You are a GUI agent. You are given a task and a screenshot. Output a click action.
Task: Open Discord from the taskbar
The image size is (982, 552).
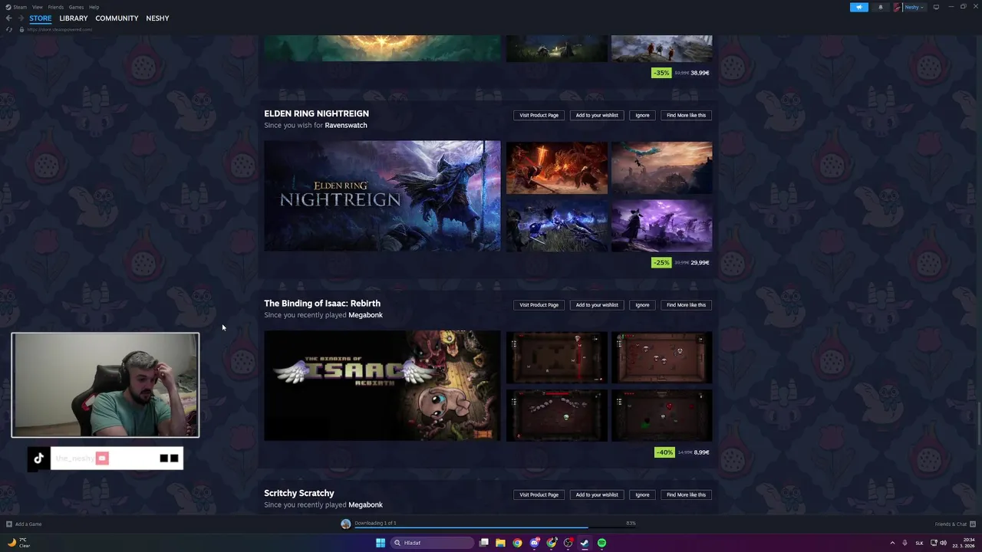coord(534,543)
